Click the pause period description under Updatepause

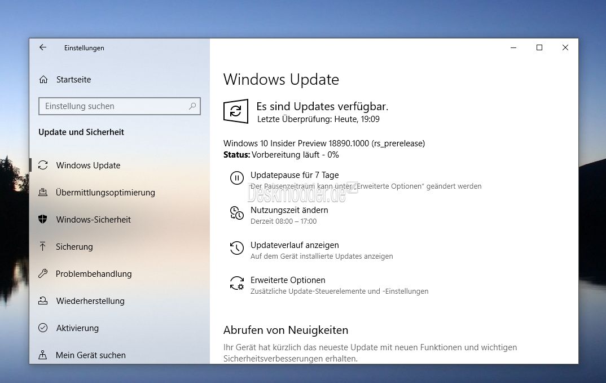click(x=366, y=186)
